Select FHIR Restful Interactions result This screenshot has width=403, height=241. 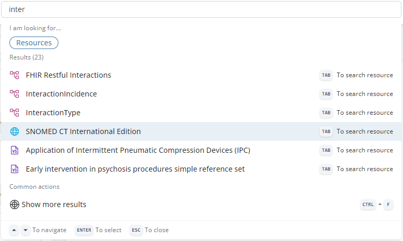(68, 75)
